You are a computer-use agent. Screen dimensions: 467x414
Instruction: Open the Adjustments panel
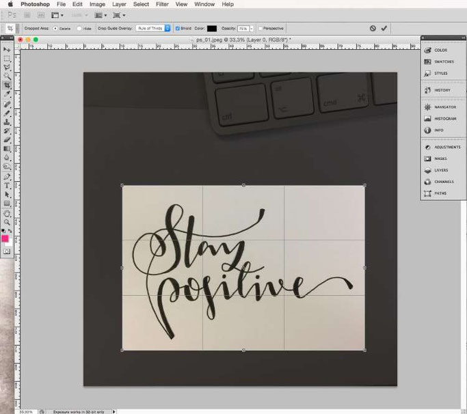coord(442,148)
